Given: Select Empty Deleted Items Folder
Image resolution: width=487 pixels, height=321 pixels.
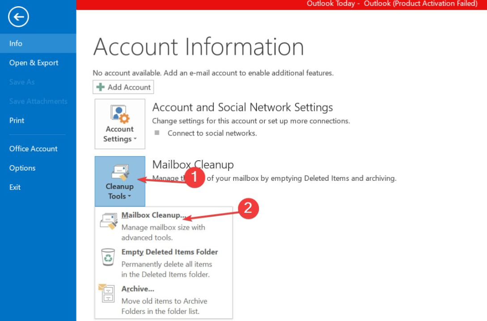Looking at the screenshot, I should tap(164, 263).
